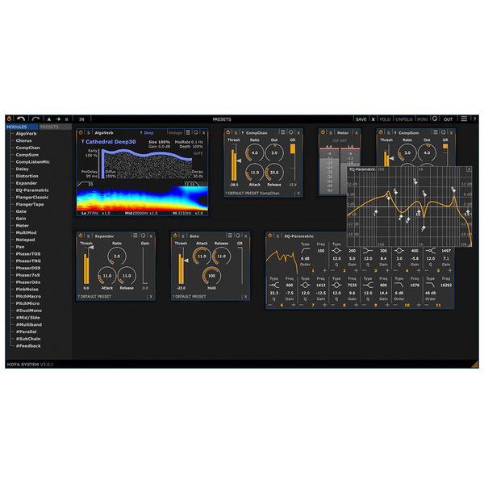Click the Expander Ratio knob
The height and width of the screenshot is (484, 484).
click(117, 257)
